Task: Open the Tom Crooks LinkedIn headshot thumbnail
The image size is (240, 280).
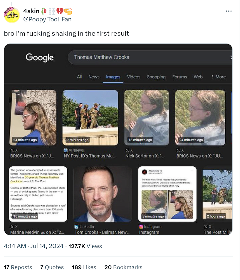Action: [103, 194]
